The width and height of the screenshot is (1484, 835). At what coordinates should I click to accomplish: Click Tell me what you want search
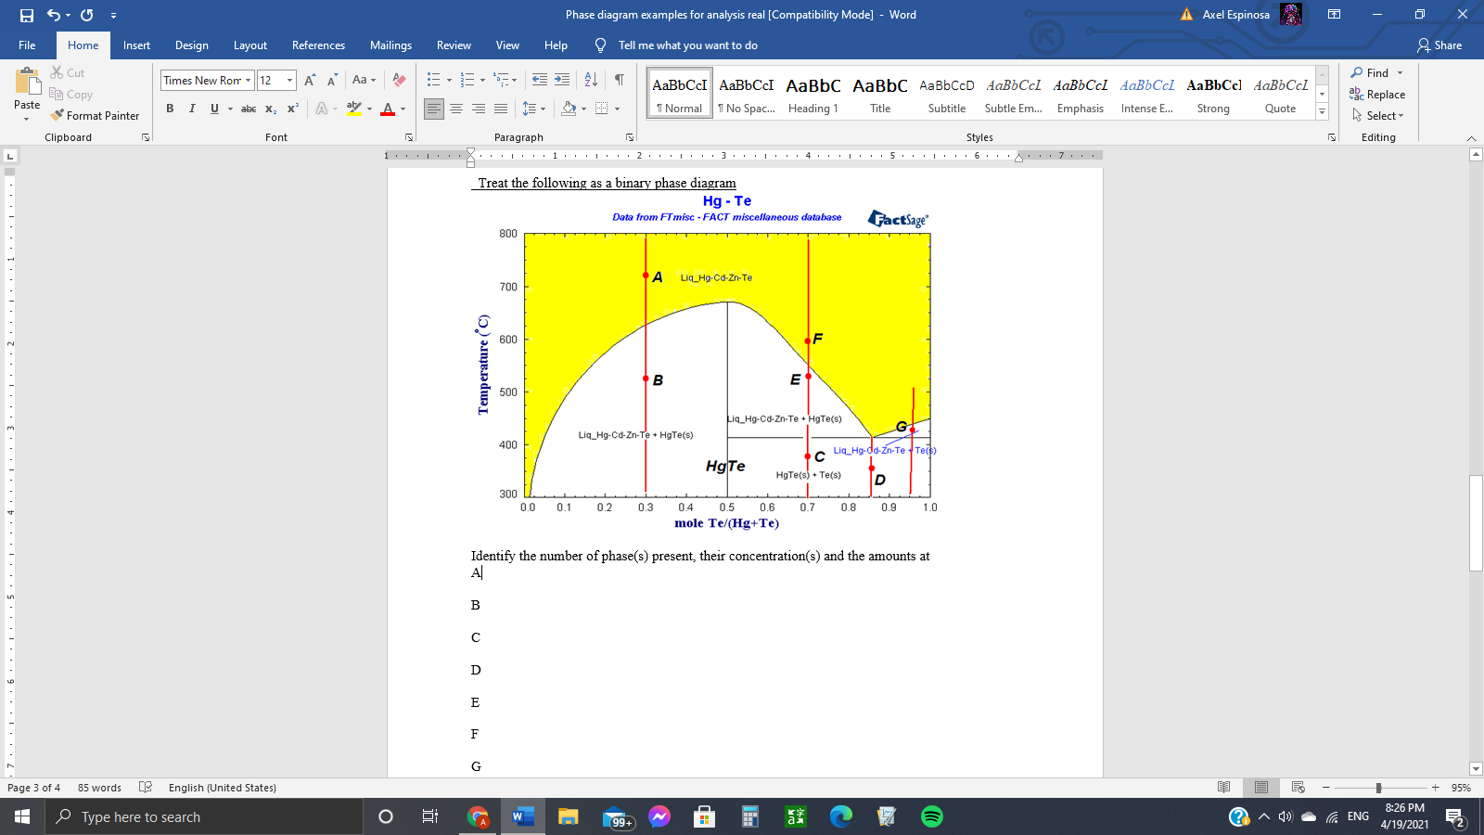687,45
